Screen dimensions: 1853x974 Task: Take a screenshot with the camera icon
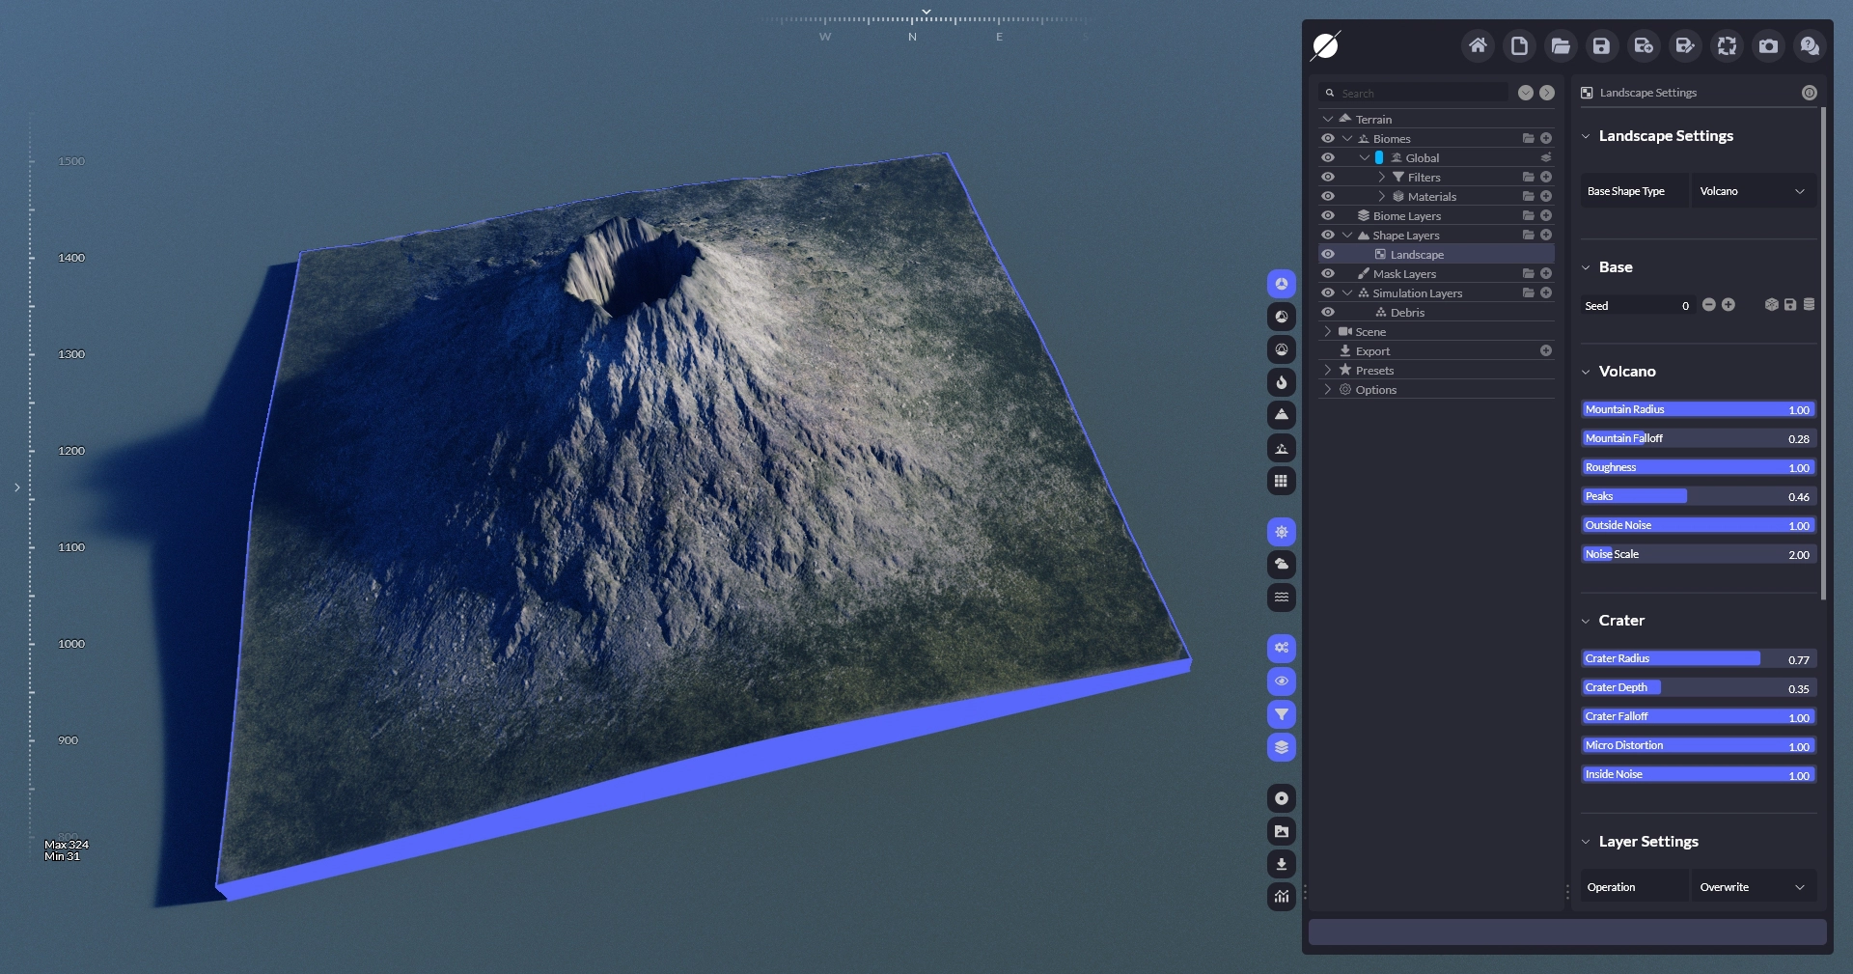click(x=1768, y=46)
